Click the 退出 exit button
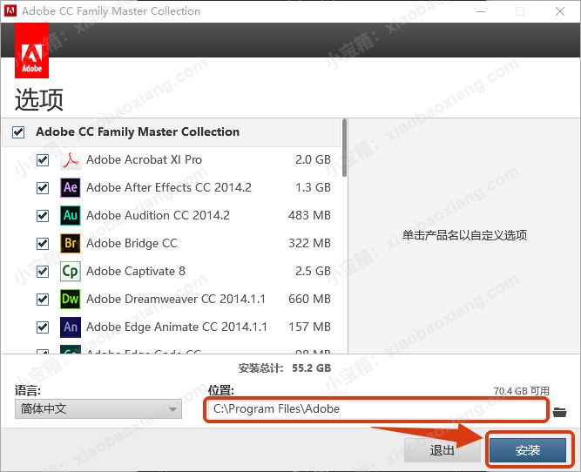This screenshot has height=472, width=581. tap(442, 450)
